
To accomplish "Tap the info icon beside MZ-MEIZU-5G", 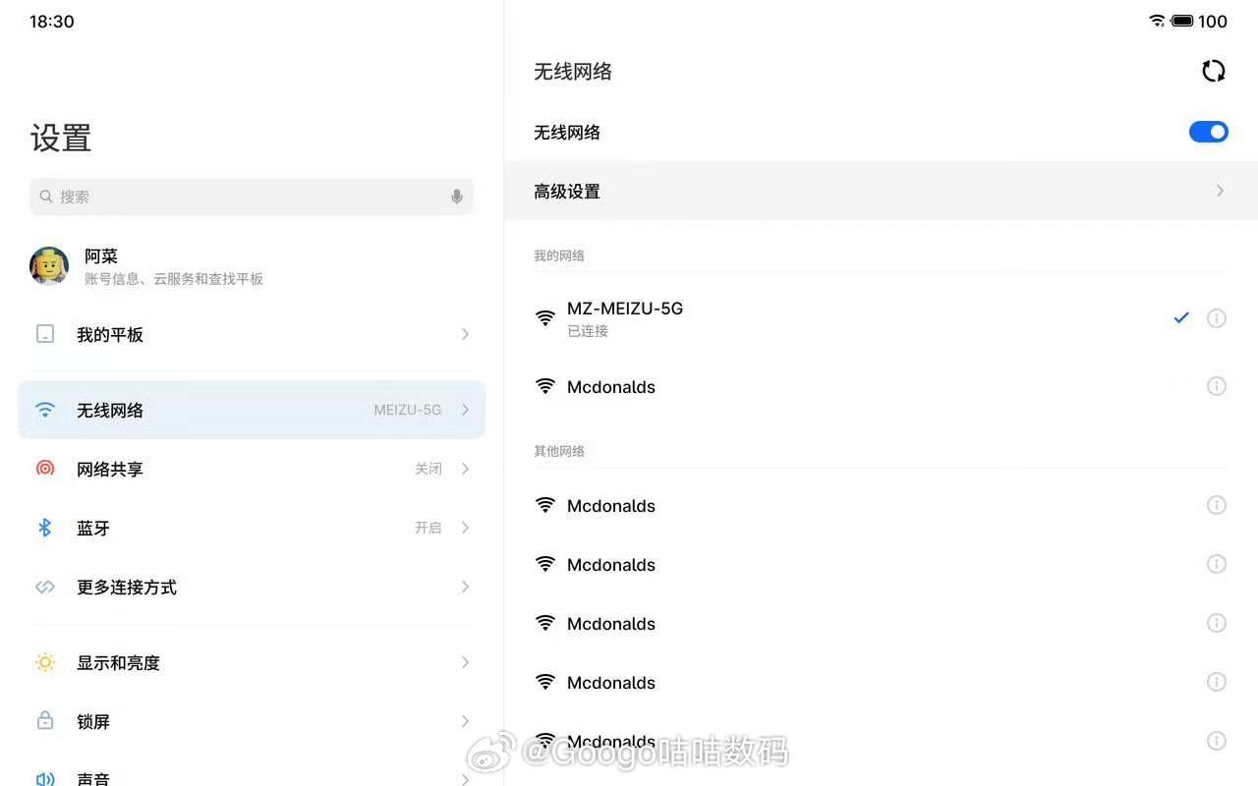I will tap(1217, 317).
